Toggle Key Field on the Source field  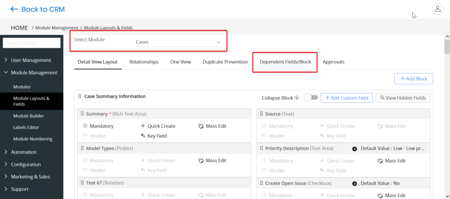click(333, 136)
